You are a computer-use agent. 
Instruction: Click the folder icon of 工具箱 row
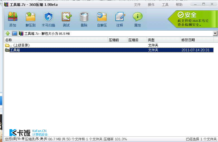[x=7, y=50]
